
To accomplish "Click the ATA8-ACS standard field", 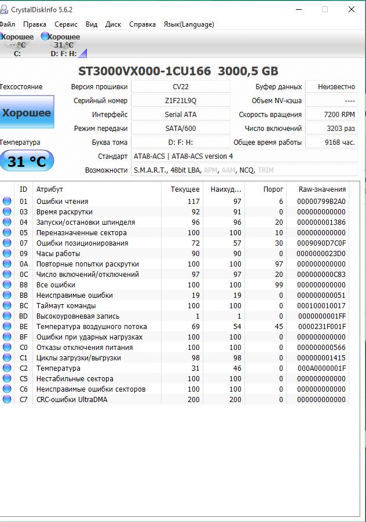I will click(244, 156).
